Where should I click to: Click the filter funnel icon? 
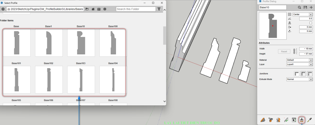tap(159, 9)
